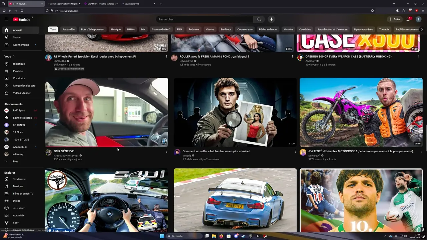Open Playlists in the sidebar
427x240 pixels.
pos(20,71)
